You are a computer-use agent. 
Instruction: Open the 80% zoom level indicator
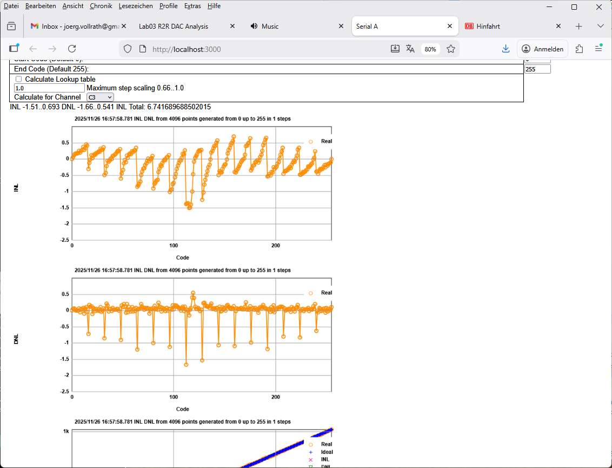[430, 49]
